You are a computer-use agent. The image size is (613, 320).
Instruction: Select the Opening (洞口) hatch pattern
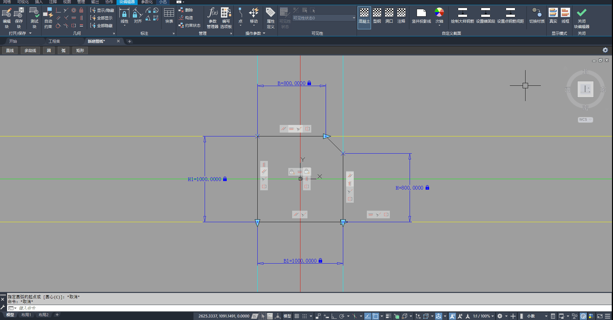(389, 16)
